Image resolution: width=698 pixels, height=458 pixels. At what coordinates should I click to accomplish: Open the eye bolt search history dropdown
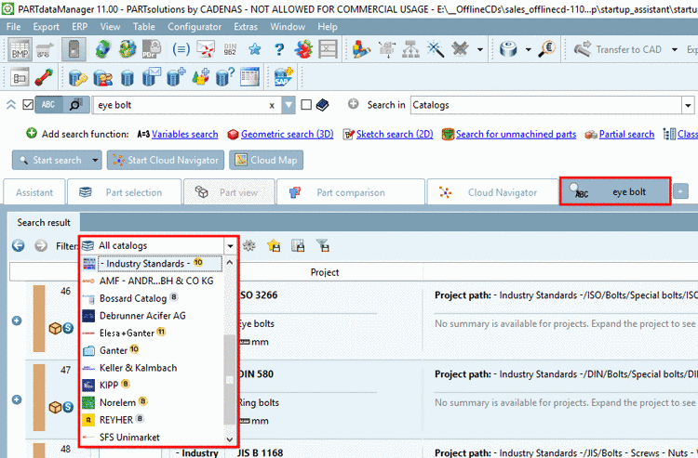coord(289,105)
